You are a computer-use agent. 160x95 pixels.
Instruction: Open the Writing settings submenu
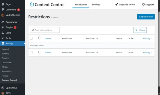[x=5, y=54]
